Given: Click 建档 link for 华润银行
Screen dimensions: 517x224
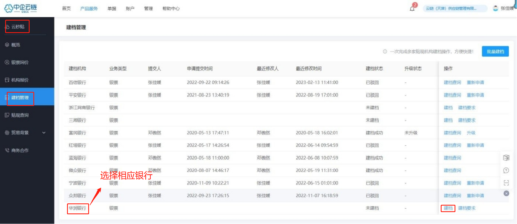Looking at the screenshot, I should tap(448, 208).
